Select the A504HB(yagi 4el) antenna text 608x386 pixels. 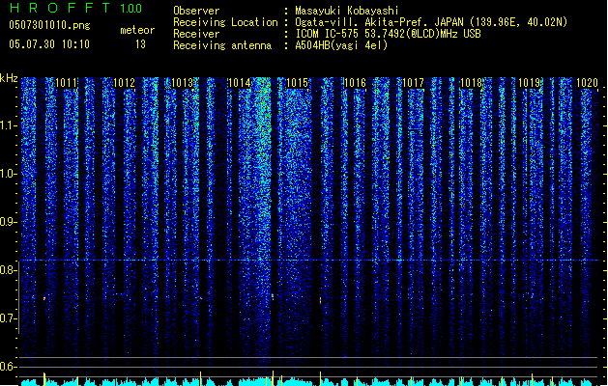(x=341, y=45)
